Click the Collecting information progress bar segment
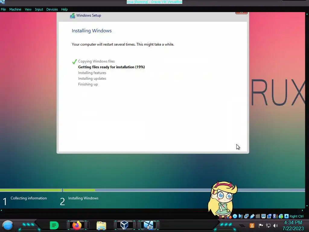This screenshot has width=309, height=232. pyautogui.click(x=31, y=190)
